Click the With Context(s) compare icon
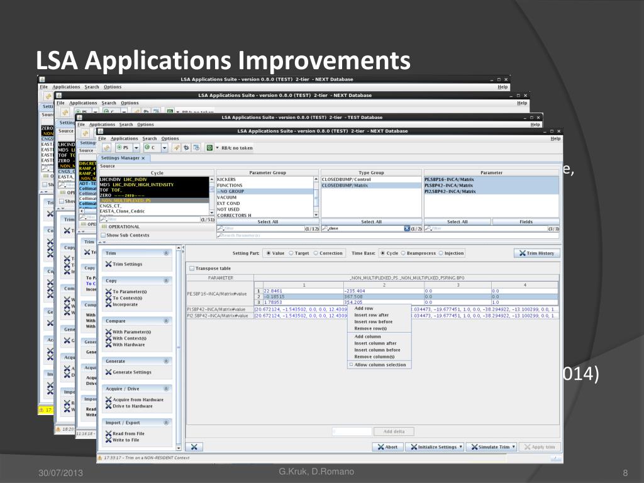The width and height of the screenshot is (644, 483). (108, 338)
